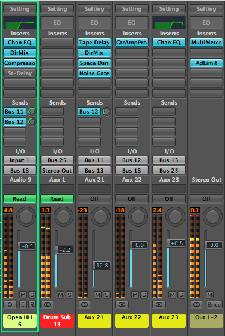Viewport: 225px width, 336px height.
Task: Click the mono format icon on Audio 9
Action: (10, 304)
